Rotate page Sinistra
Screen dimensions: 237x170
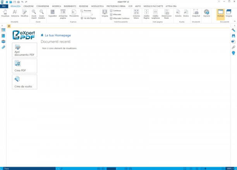click(178, 13)
